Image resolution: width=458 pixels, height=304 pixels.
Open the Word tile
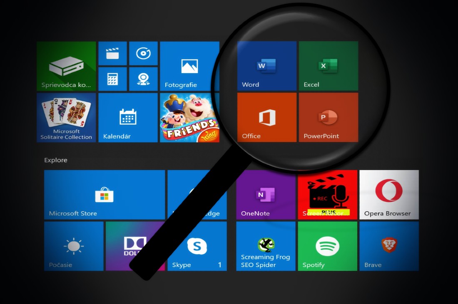pyautogui.click(x=266, y=66)
